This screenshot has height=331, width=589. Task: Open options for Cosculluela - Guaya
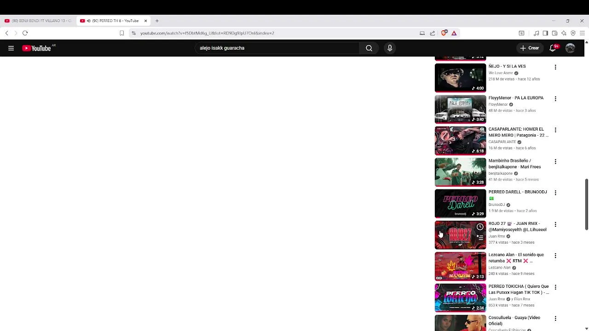point(555,319)
